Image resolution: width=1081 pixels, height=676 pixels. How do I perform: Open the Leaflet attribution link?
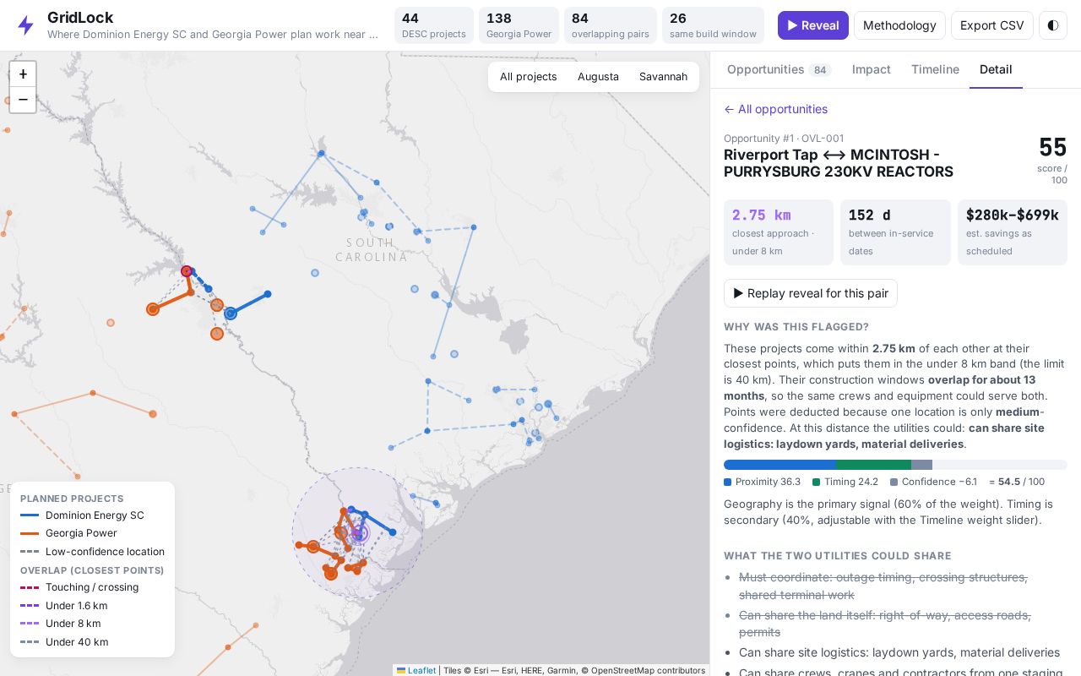click(x=416, y=670)
